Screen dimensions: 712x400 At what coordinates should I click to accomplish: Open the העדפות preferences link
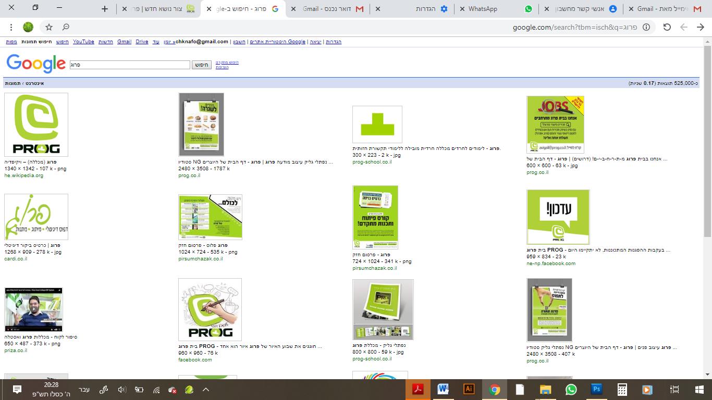222,67
